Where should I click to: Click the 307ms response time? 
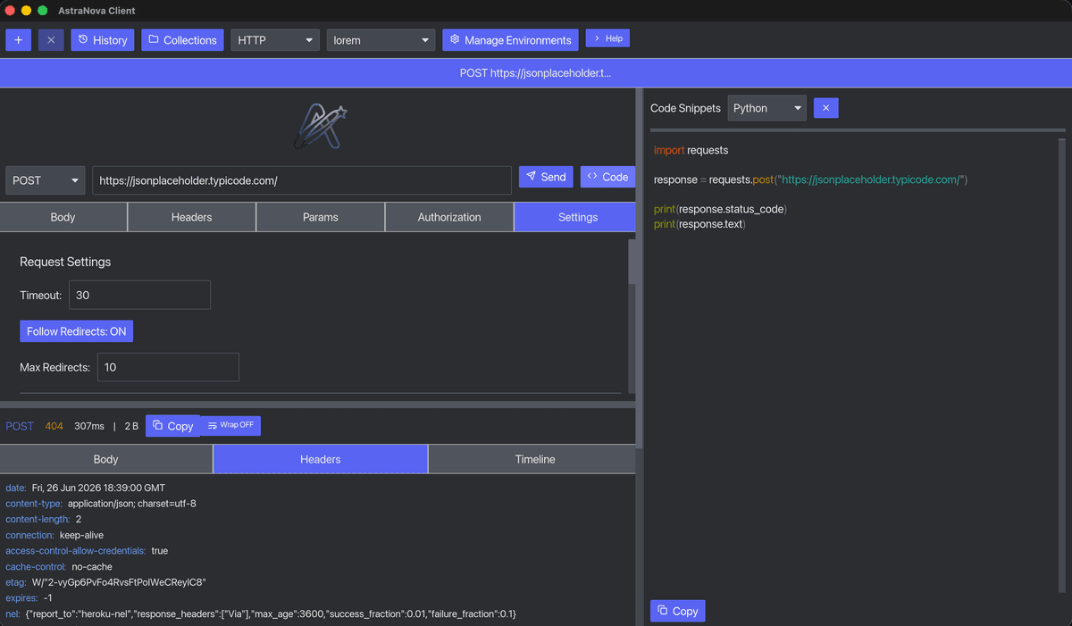tap(89, 426)
